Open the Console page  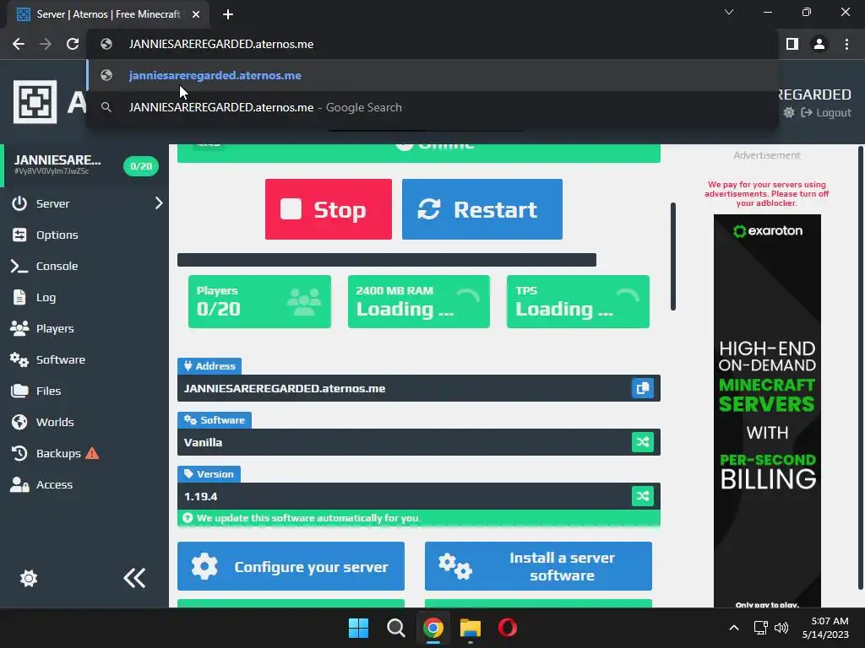click(57, 266)
